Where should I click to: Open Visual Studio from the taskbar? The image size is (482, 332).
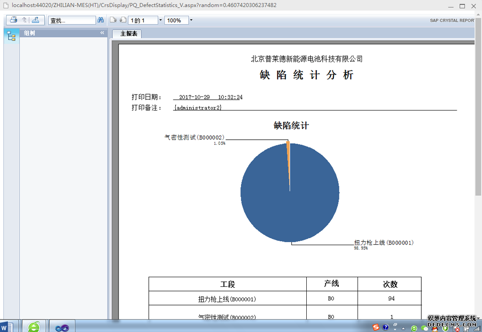coord(62,327)
